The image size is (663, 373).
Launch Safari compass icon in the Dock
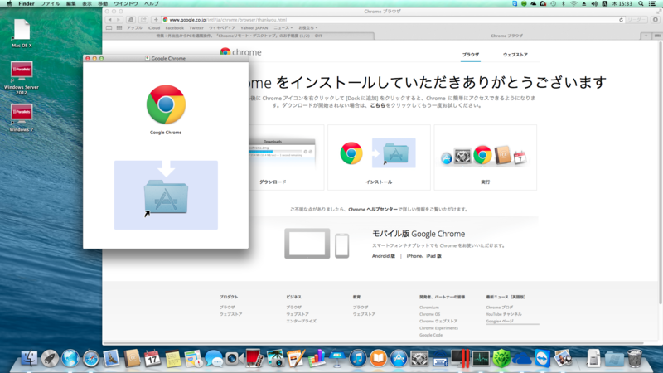tap(91, 359)
